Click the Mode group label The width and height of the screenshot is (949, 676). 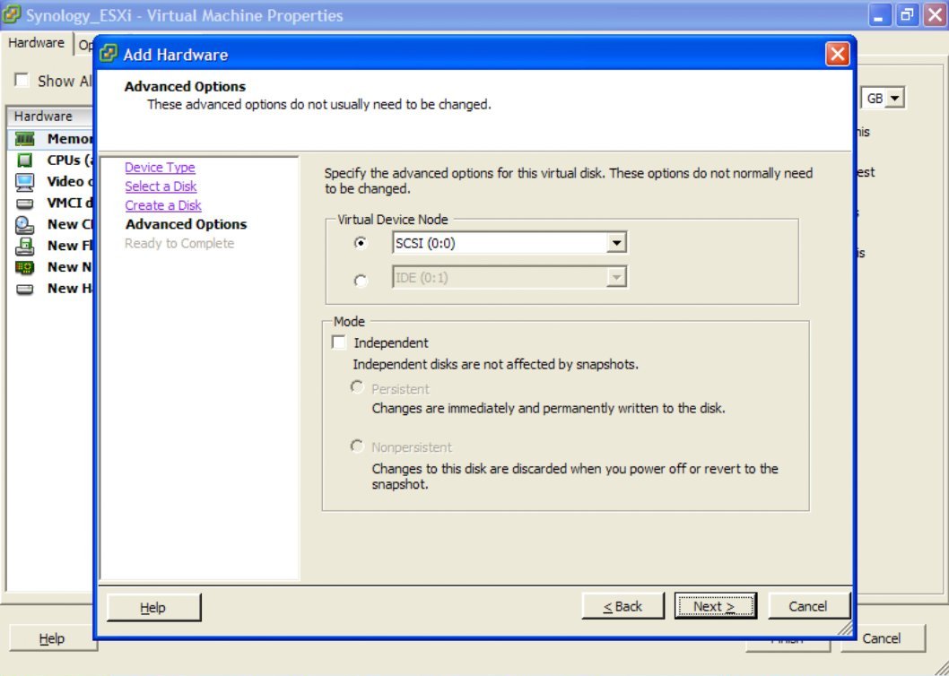pyautogui.click(x=349, y=321)
